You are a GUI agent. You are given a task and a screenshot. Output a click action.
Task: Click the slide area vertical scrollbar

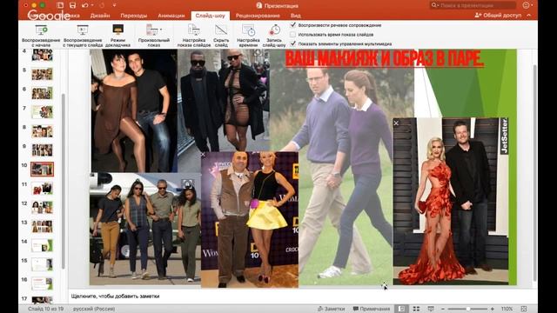coord(535,172)
